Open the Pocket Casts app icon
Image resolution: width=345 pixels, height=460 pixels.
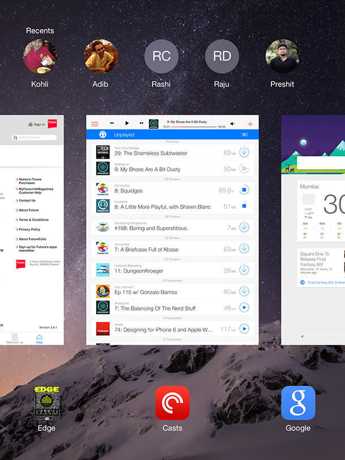(172, 403)
